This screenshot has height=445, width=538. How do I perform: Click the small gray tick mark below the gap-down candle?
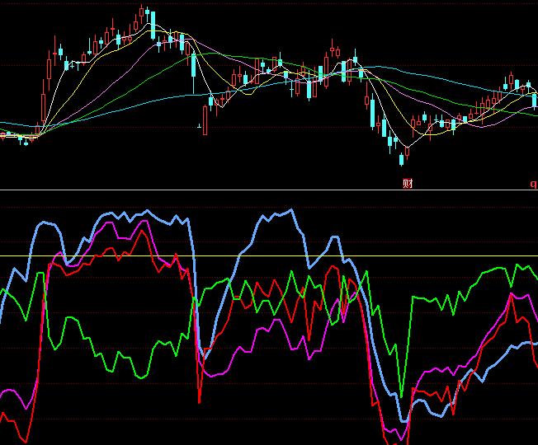coord(200,127)
